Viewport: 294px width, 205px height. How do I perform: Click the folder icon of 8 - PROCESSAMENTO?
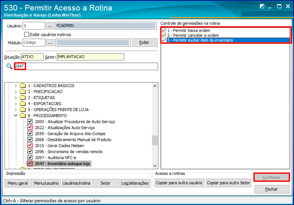click(23, 115)
